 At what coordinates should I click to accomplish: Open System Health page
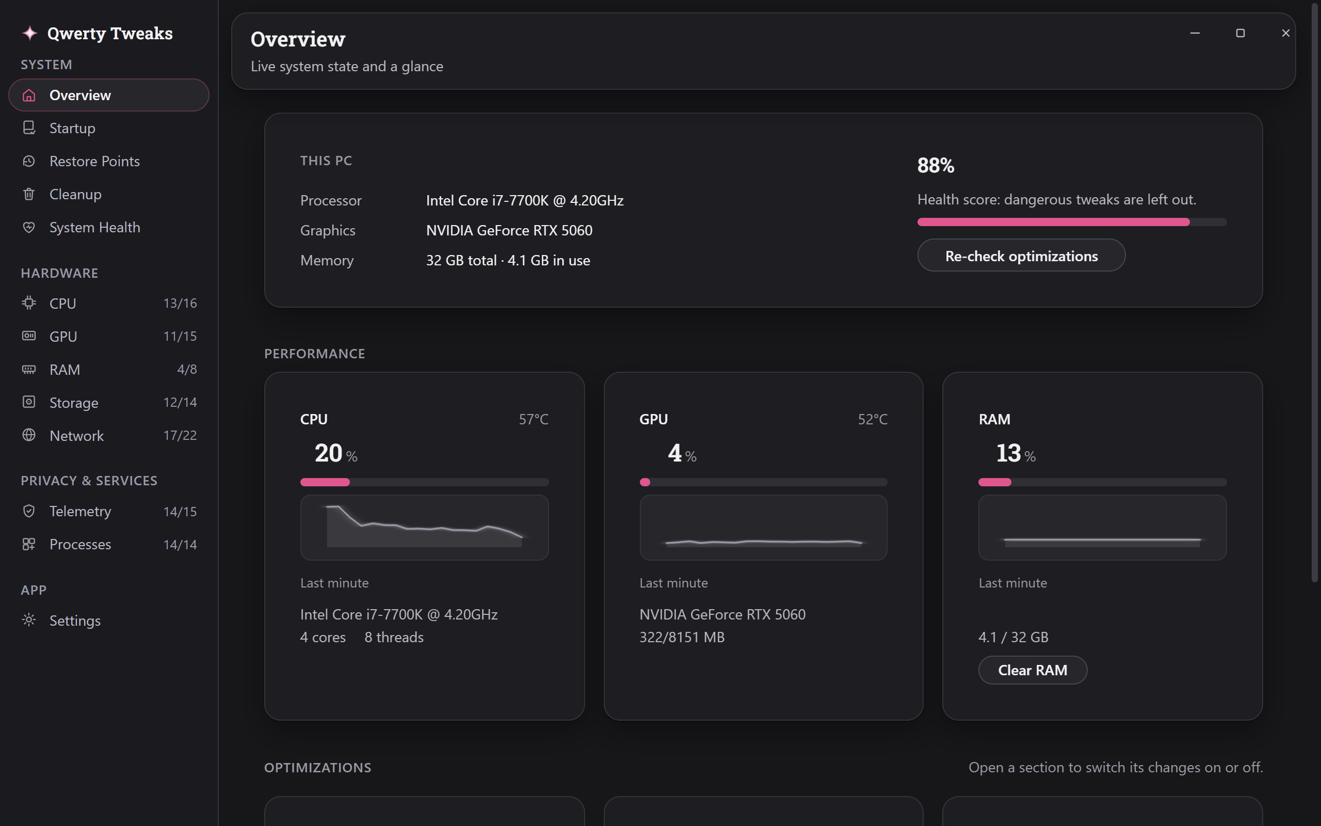(x=109, y=227)
